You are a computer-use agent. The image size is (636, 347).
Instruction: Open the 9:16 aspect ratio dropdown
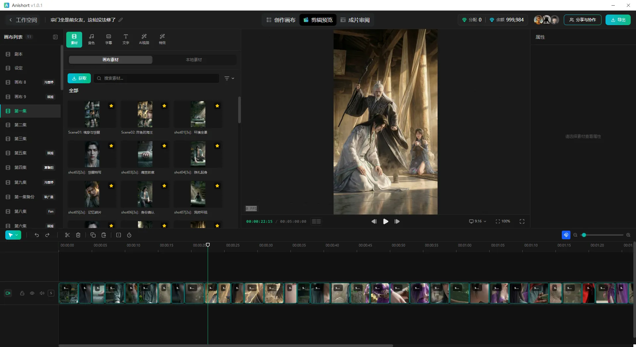477,221
